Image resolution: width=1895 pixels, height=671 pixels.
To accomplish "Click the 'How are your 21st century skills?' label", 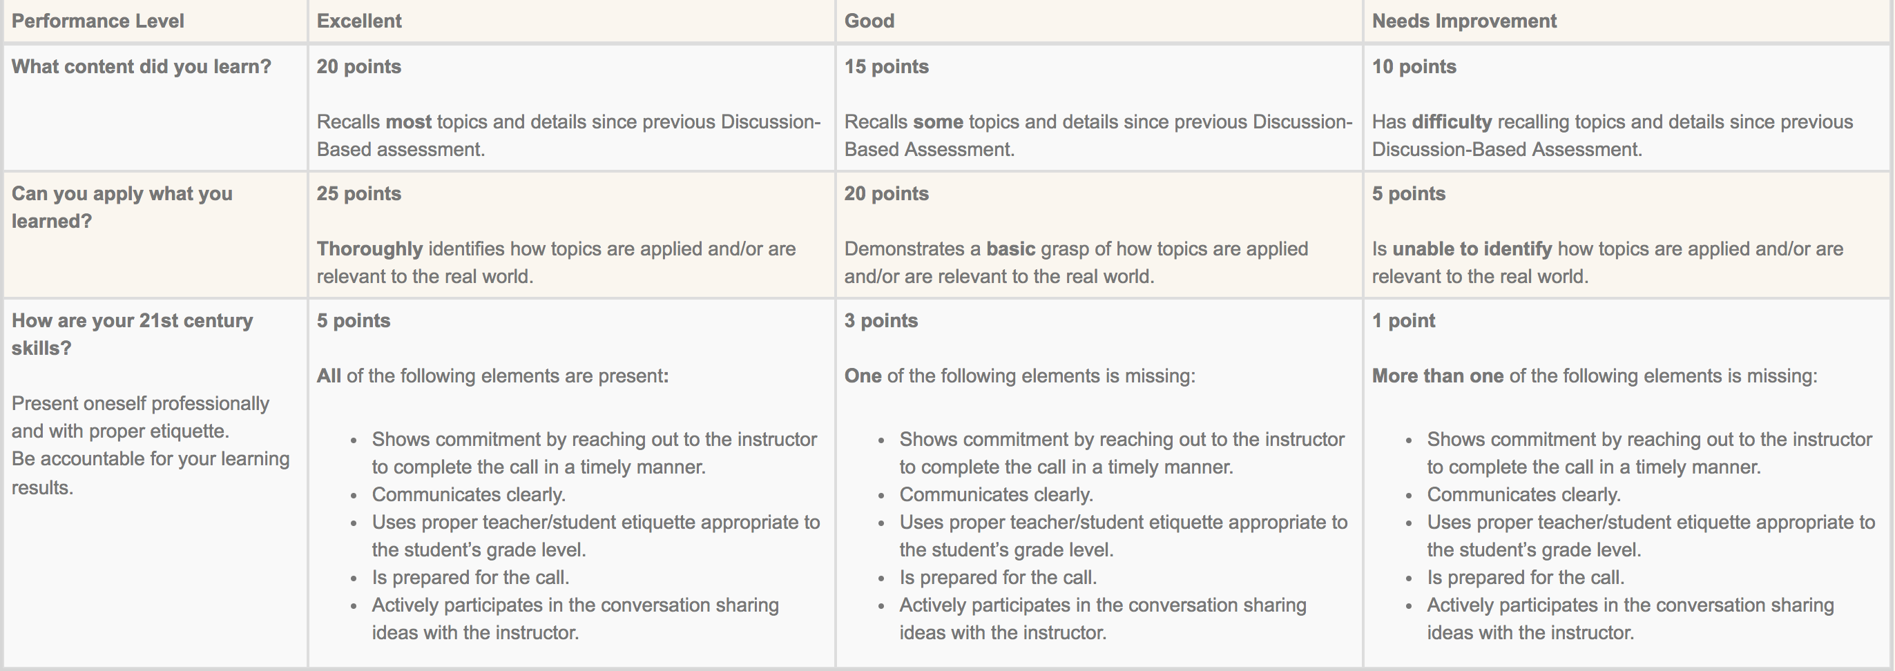I will [x=133, y=334].
